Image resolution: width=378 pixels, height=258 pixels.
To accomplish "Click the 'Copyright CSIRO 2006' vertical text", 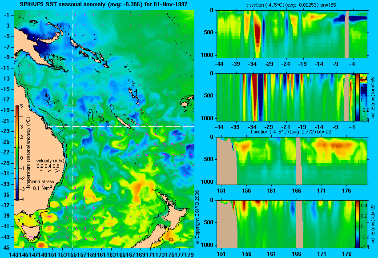I will pyautogui.click(x=197, y=217).
